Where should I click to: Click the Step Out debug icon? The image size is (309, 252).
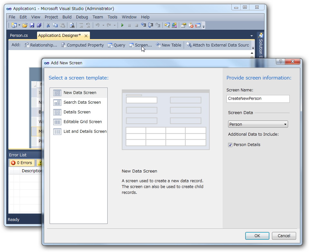click(x=158, y=25)
